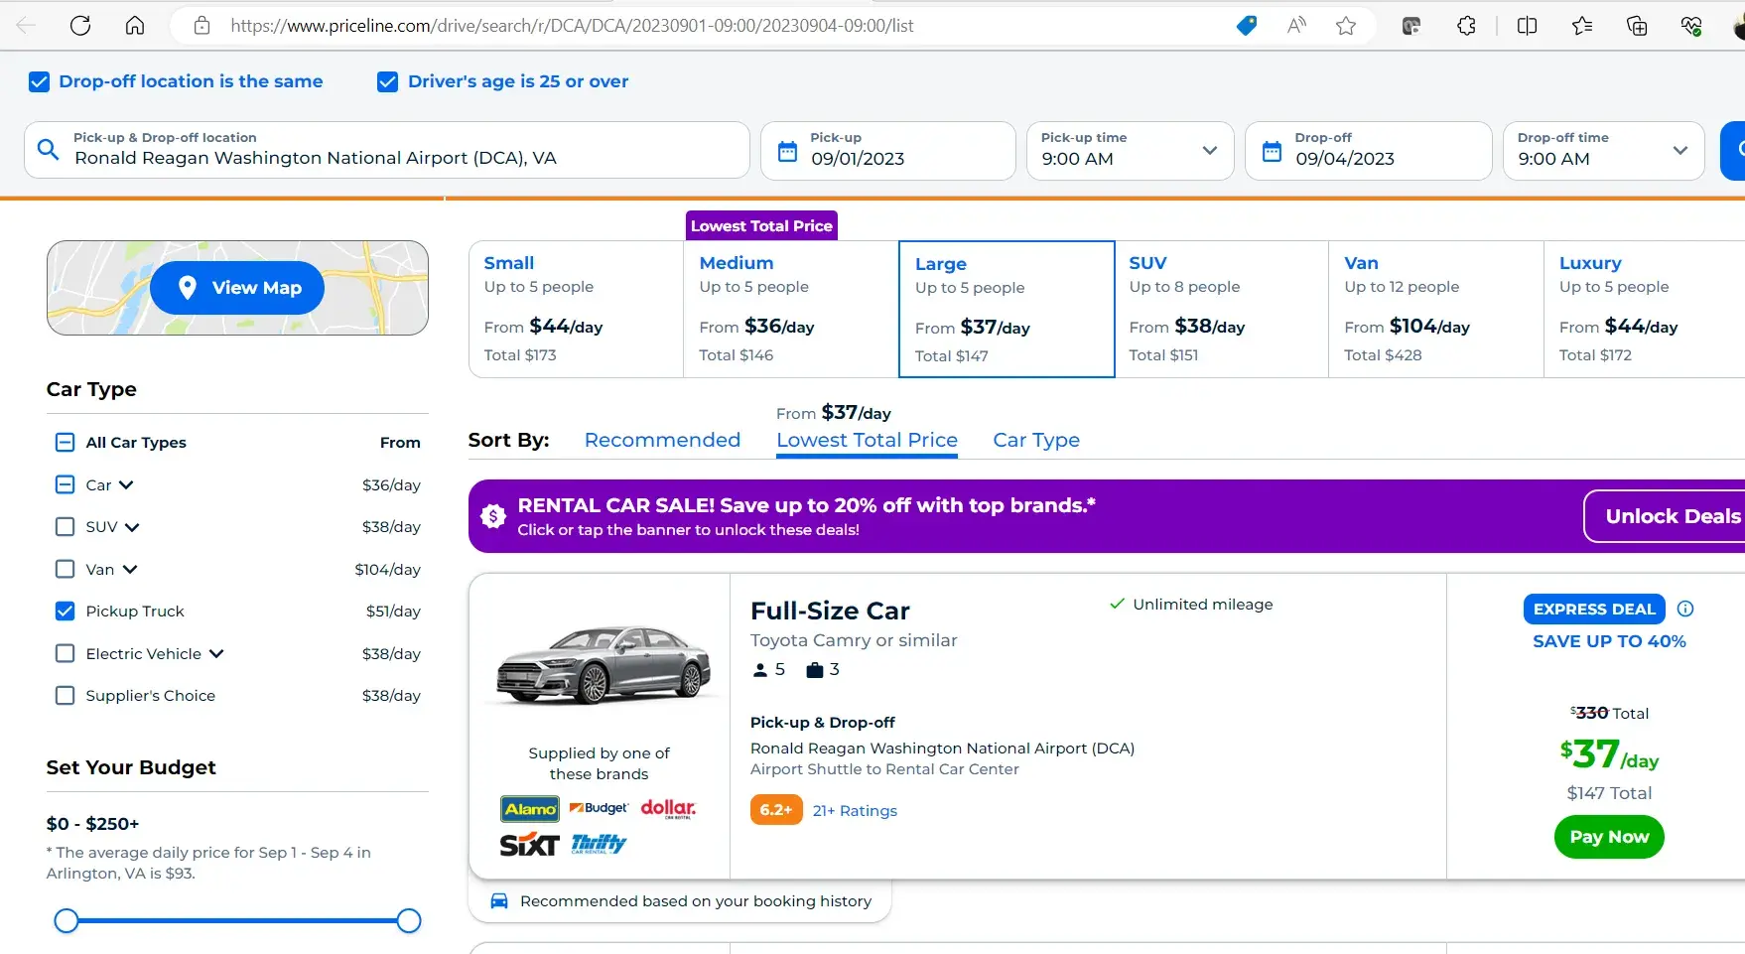The image size is (1745, 954).
Task: Click the Pick-up & Drop-off location field
Action: pyautogui.click(x=387, y=151)
